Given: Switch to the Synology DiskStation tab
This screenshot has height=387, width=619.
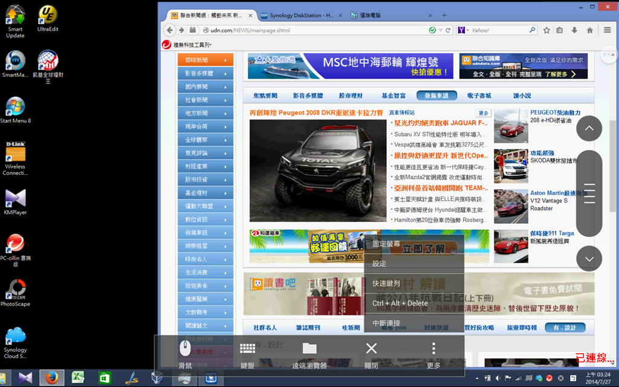Looking at the screenshot, I should [302, 15].
